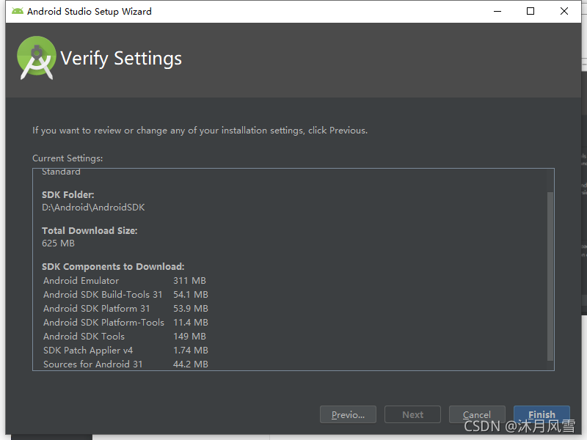The width and height of the screenshot is (587, 440).
Task: Select 'Android SDK Platform-Tools' row
Action: click(125, 323)
